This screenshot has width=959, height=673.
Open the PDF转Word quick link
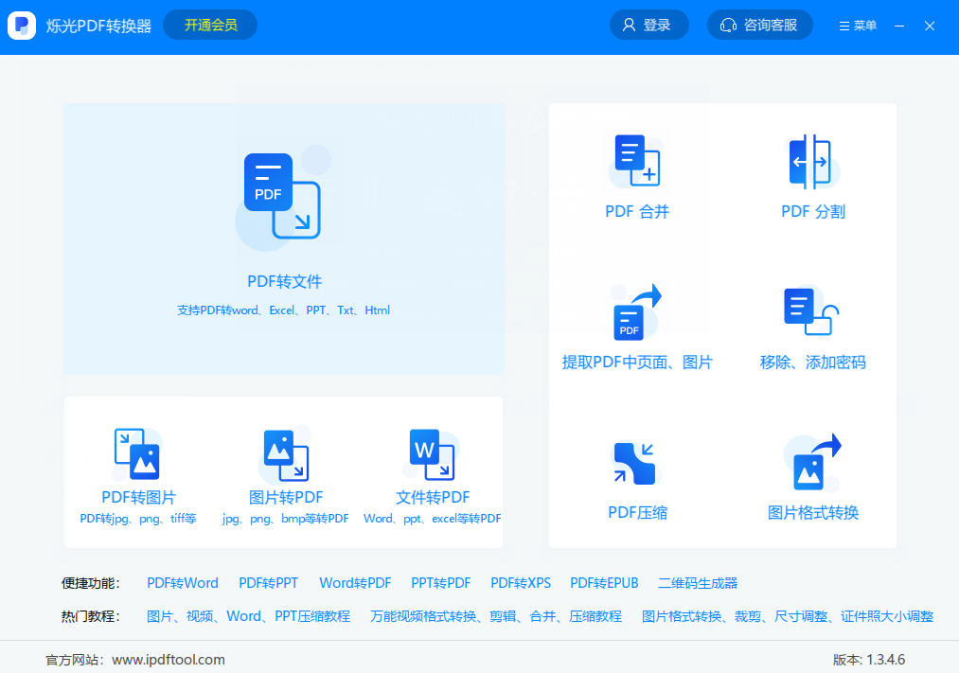183,583
